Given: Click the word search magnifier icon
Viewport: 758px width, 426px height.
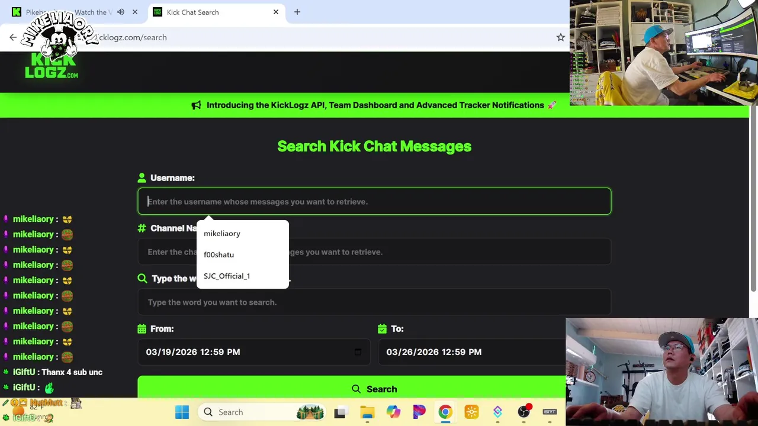Looking at the screenshot, I should click(x=142, y=278).
